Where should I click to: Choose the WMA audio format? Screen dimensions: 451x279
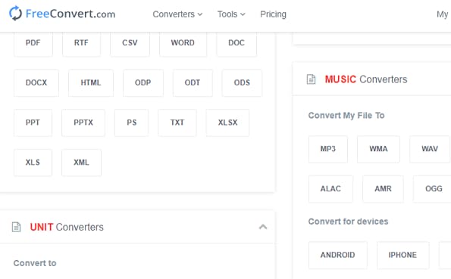click(378, 149)
